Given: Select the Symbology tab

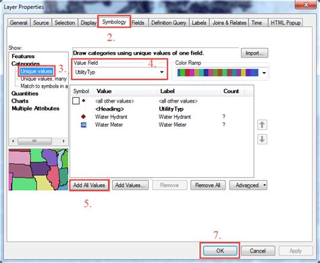Looking at the screenshot, I should tap(114, 22).
